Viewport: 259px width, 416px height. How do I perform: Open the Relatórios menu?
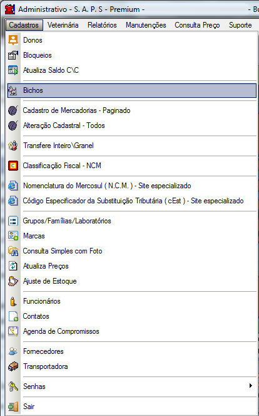102,25
